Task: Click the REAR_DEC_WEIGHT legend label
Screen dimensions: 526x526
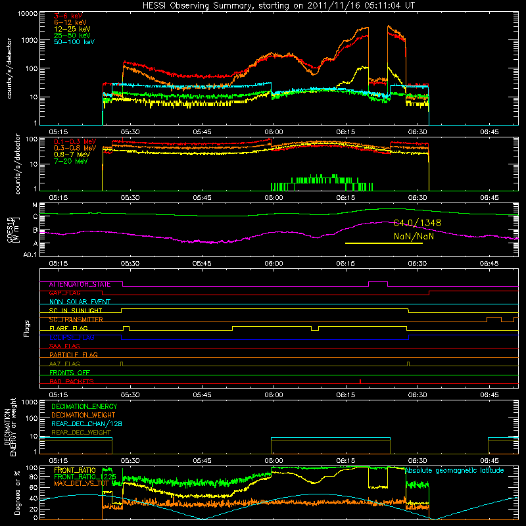Action: (x=81, y=433)
